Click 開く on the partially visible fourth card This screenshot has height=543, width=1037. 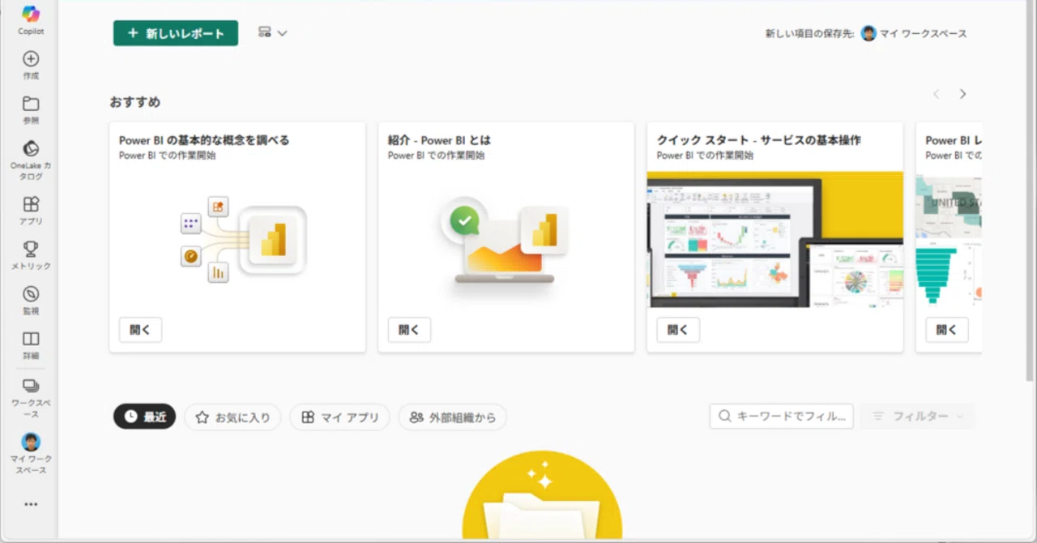(947, 330)
